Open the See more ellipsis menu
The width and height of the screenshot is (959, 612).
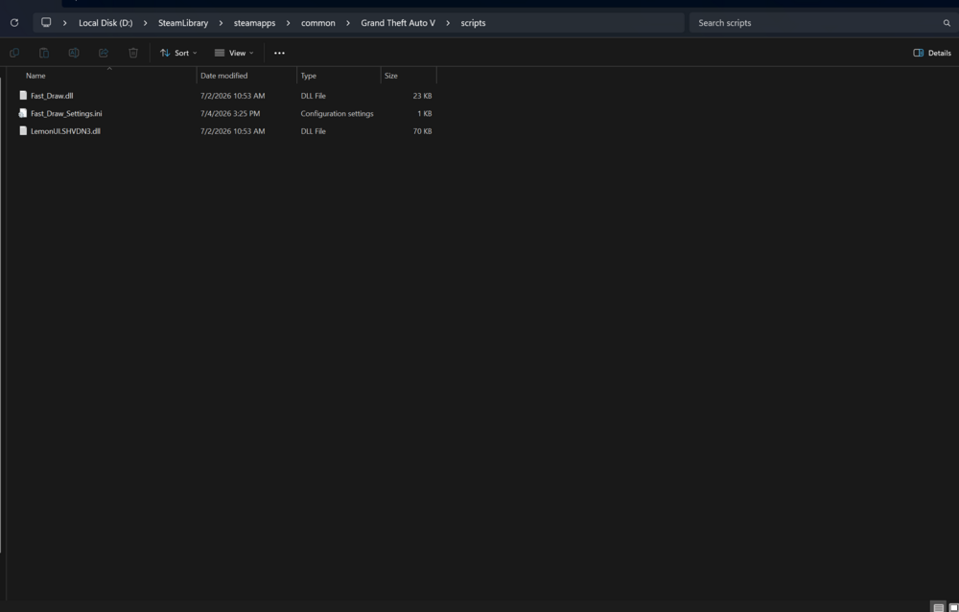[279, 53]
